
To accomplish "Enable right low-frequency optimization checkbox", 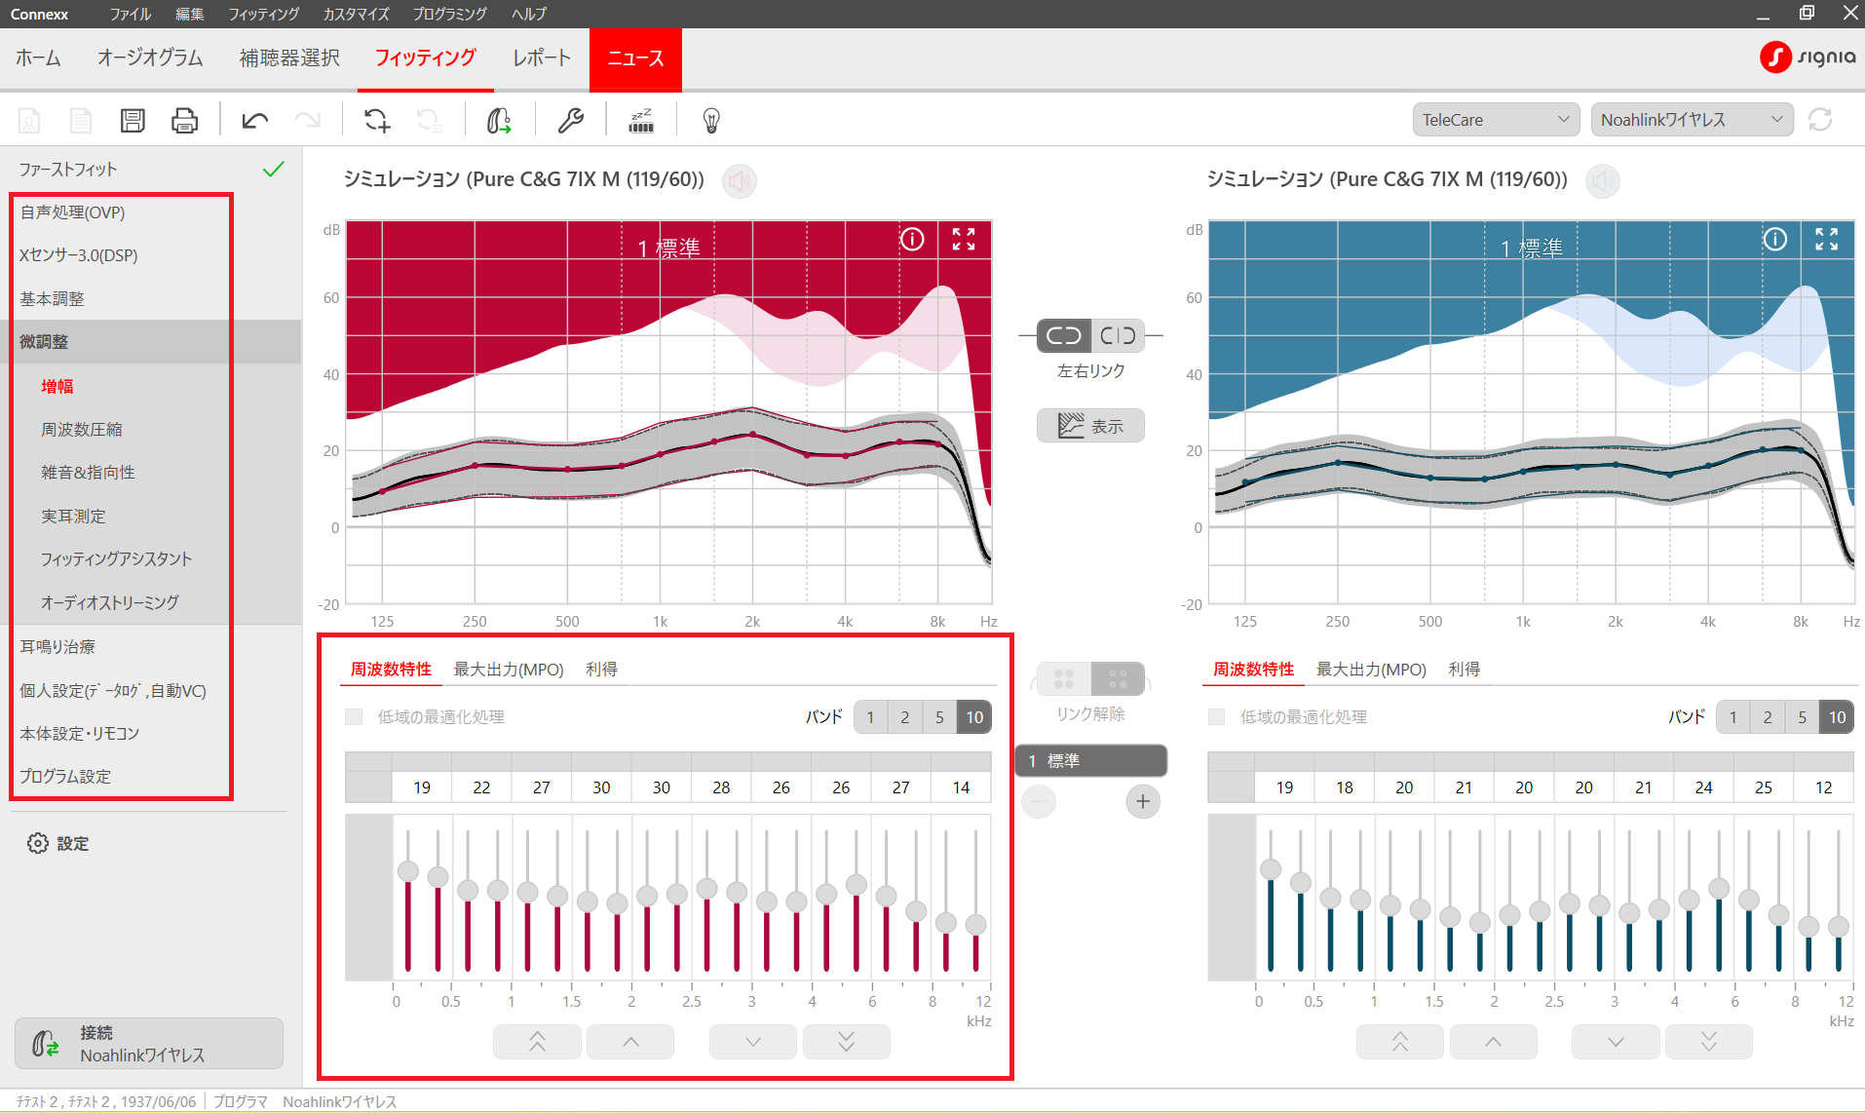I will tap(1216, 717).
